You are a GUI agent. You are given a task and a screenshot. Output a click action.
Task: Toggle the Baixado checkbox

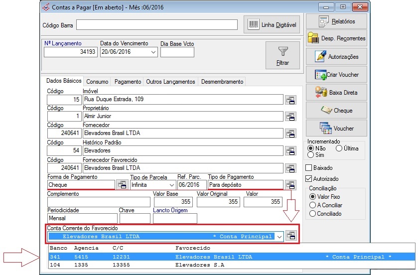click(x=308, y=168)
